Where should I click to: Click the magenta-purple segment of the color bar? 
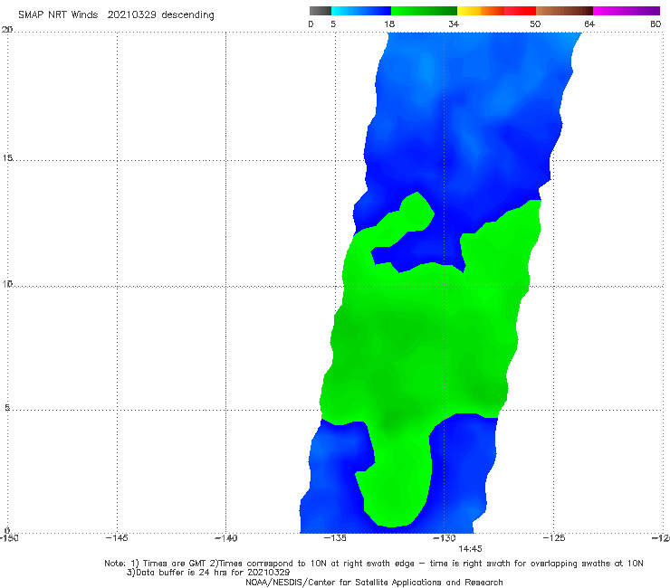627,11
